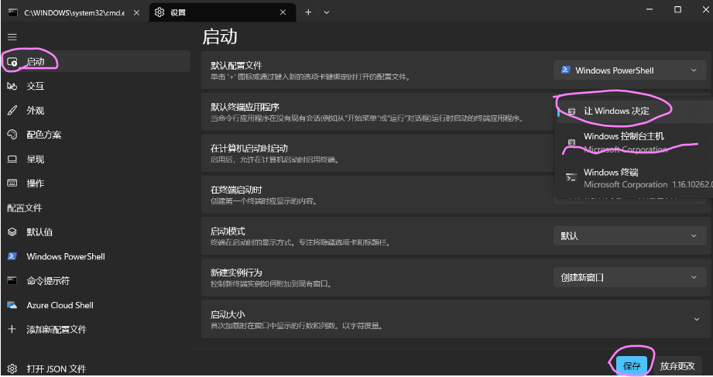Click the icon beside 让 Windows 决定
Image resolution: width=713 pixels, height=377 pixels.
coord(571,111)
